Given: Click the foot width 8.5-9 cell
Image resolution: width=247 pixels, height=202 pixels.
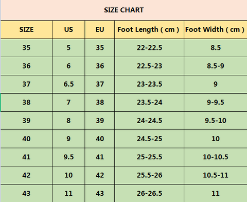Looking at the screenshot, I should (216, 66).
